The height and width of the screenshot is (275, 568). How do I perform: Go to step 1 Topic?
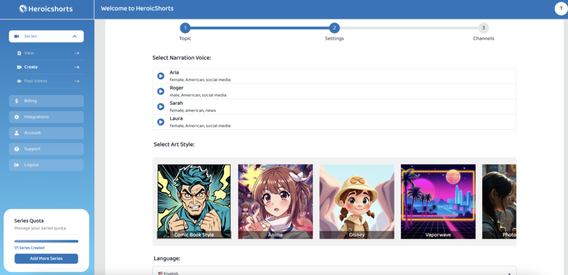point(185,28)
